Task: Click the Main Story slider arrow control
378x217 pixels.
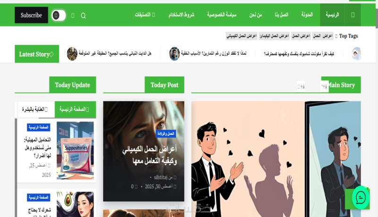Action: coord(325,86)
